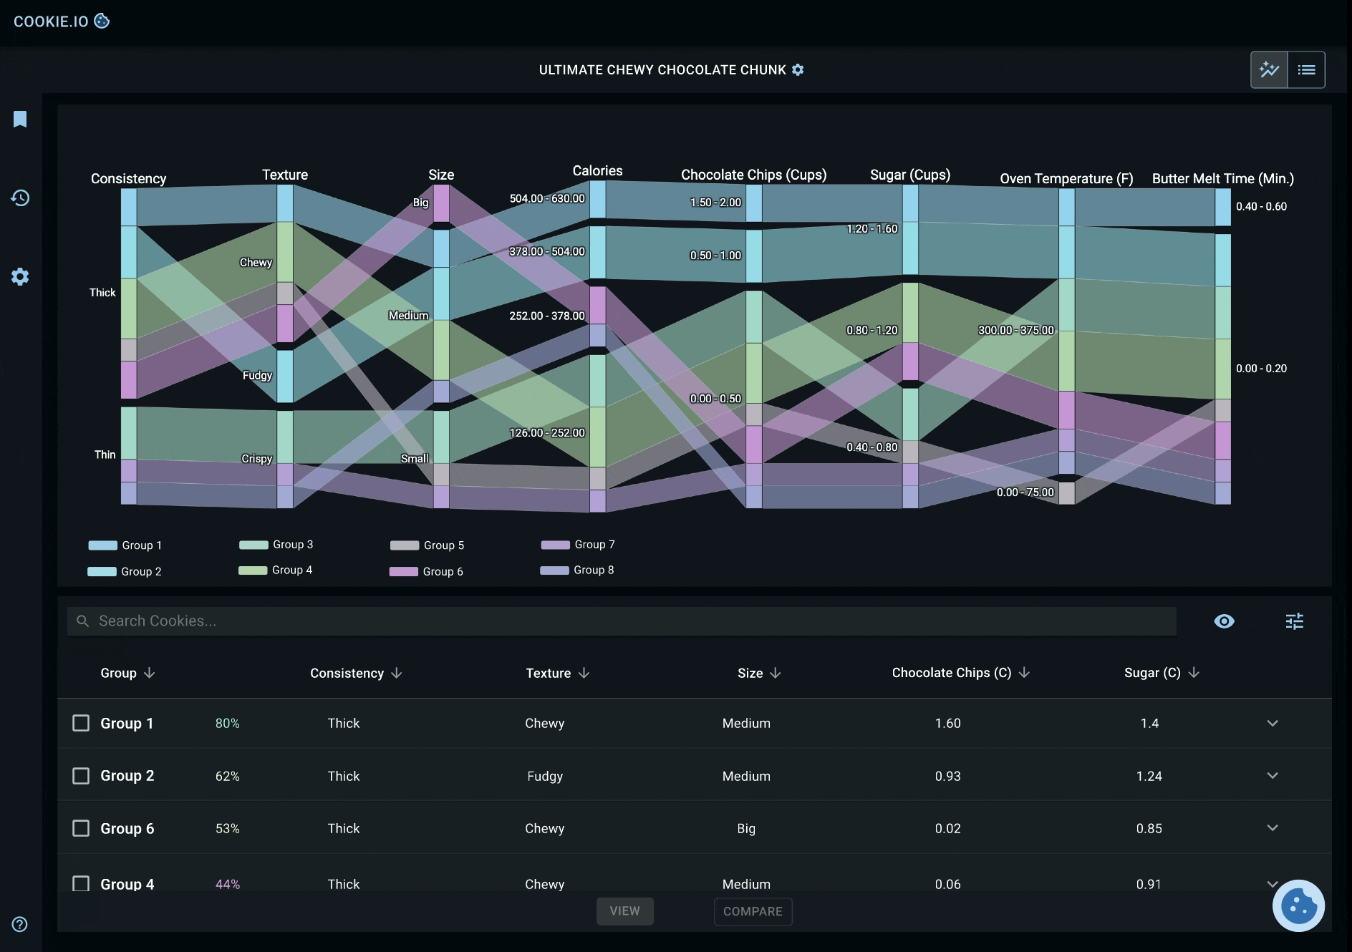Focus the Search Cookies field

[x=622, y=621]
